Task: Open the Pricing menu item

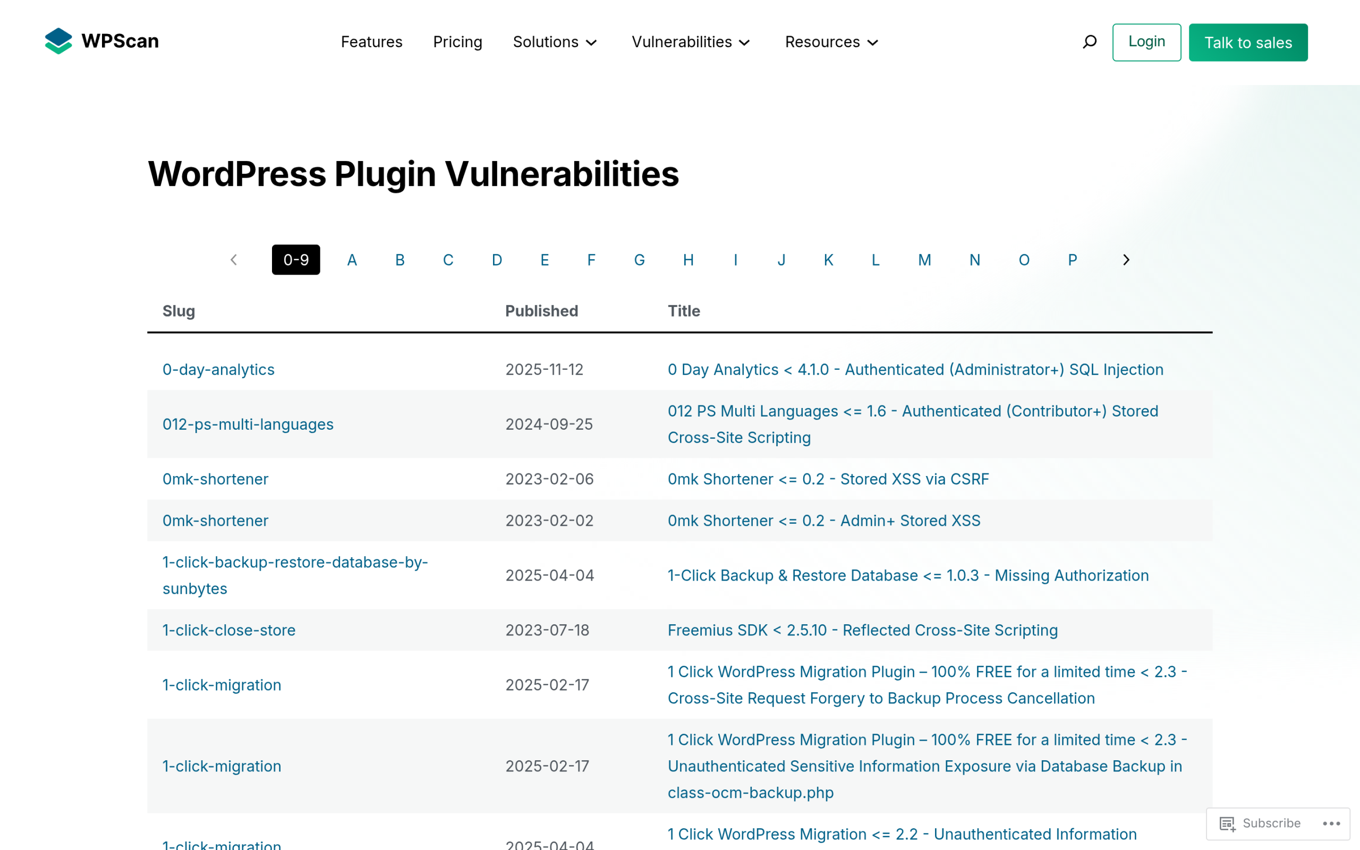Action: pos(457,42)
